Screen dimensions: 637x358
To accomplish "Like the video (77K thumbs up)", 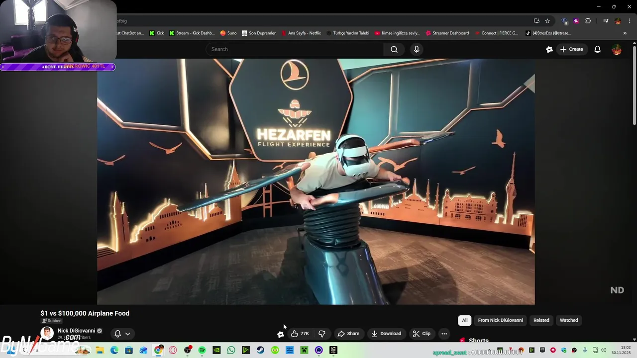I will pyautogui.click(x=300, y=334).
